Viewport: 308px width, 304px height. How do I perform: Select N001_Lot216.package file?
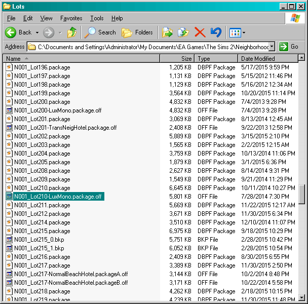42,257
